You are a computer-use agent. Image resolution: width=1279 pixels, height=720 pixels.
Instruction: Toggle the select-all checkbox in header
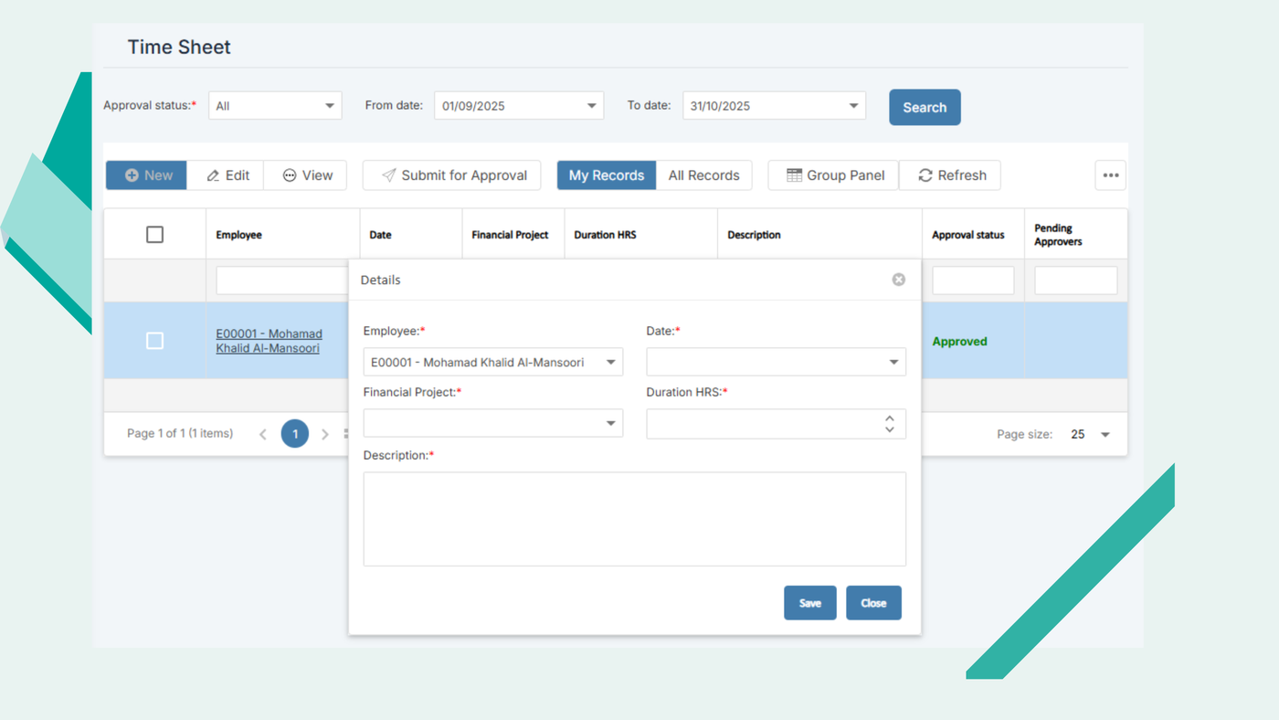click(155, 235)
